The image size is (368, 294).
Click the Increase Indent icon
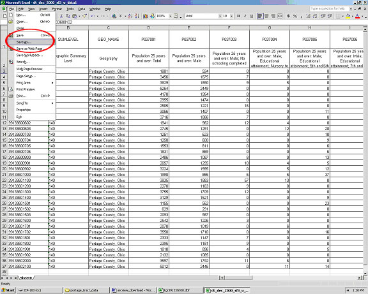click(330, 16)
